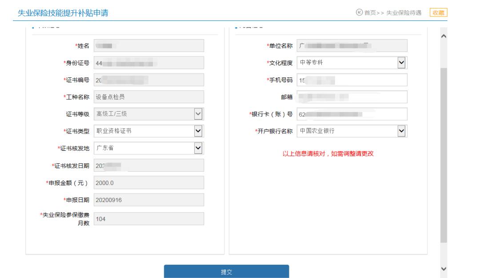Click the 失业保险参保缴费月数 field

tap(148, 218)
